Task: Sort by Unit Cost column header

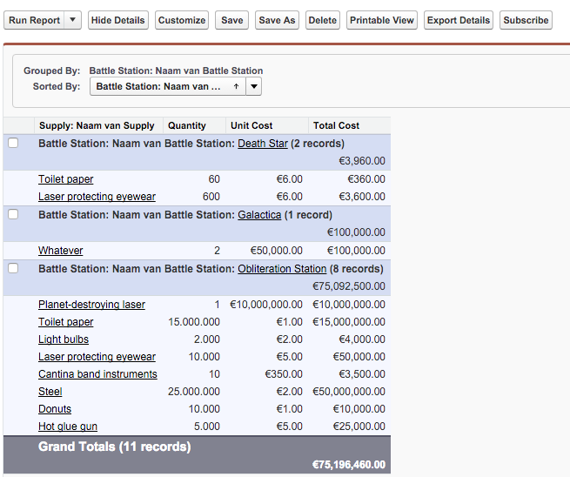Action: point(251,126)
